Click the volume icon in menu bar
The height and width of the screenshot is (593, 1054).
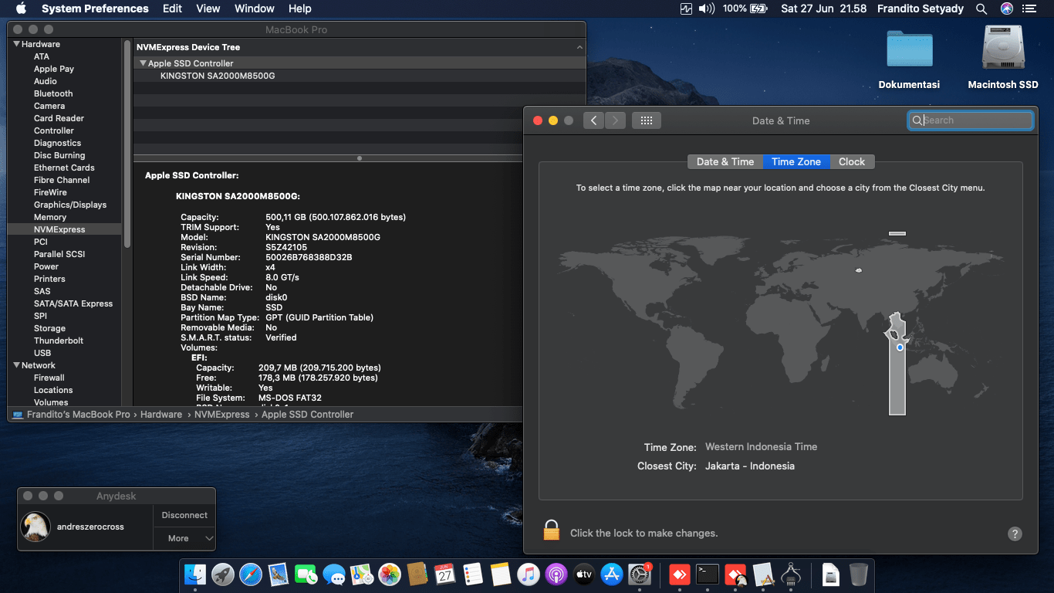tap(707, 8)
